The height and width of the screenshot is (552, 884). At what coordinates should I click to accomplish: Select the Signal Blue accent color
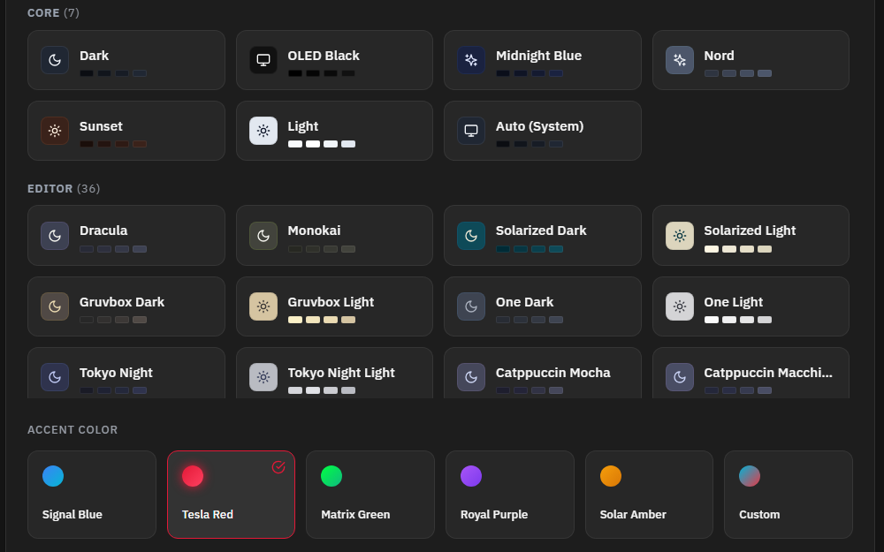pos(92,495)
